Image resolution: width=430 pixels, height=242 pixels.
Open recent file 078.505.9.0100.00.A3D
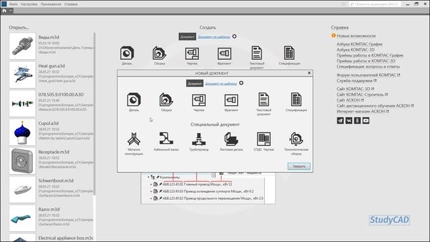(51, 104)
